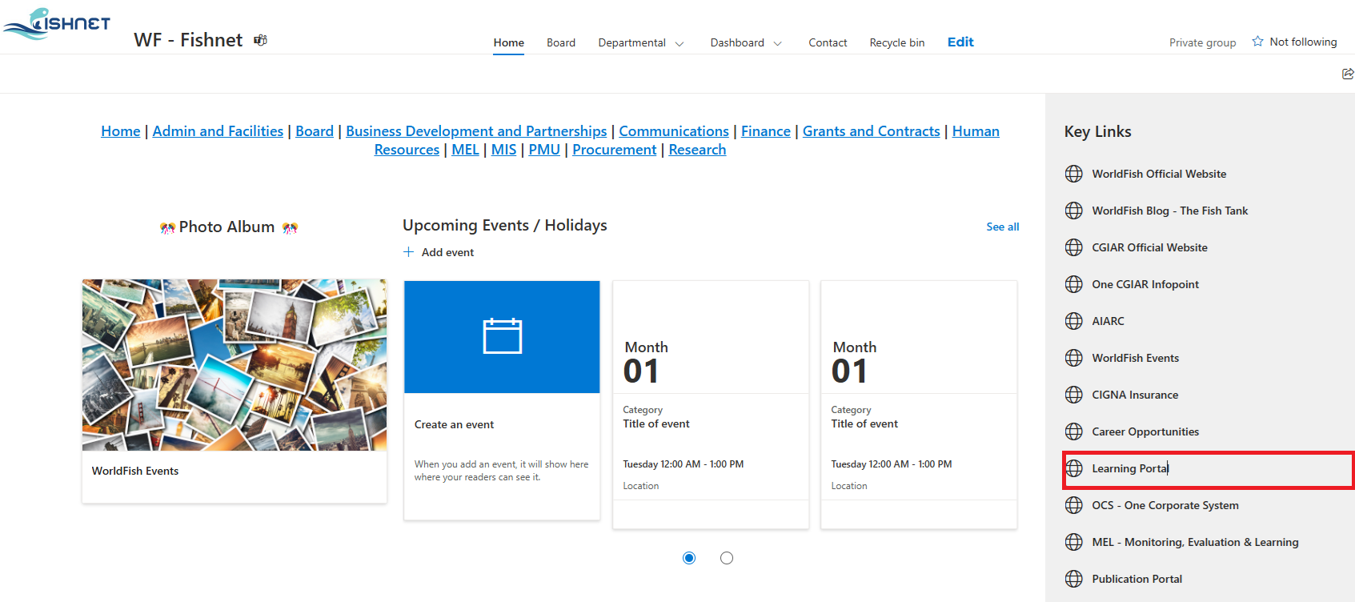The image size is (1355, 602).
Task: Open the Grants and Contracts link
Action: pyautogui.click(x=871, y=131)
